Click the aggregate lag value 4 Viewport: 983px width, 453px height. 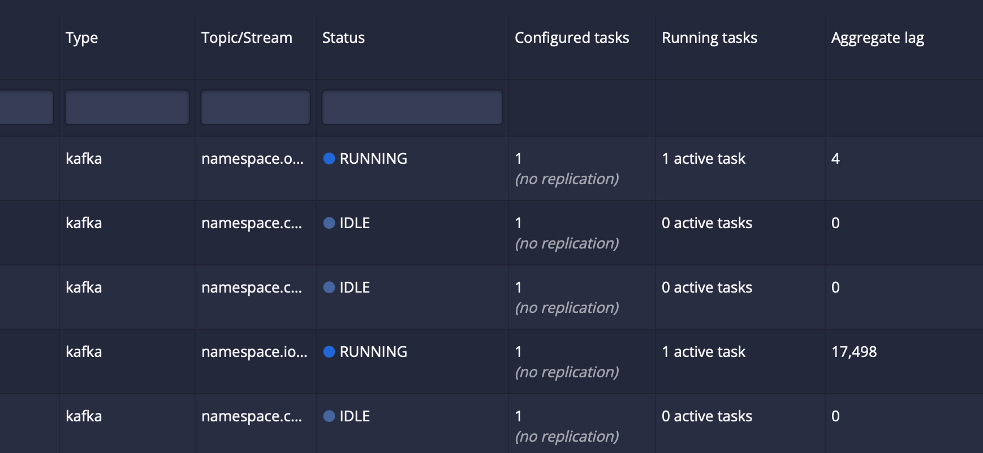[835, 159]
